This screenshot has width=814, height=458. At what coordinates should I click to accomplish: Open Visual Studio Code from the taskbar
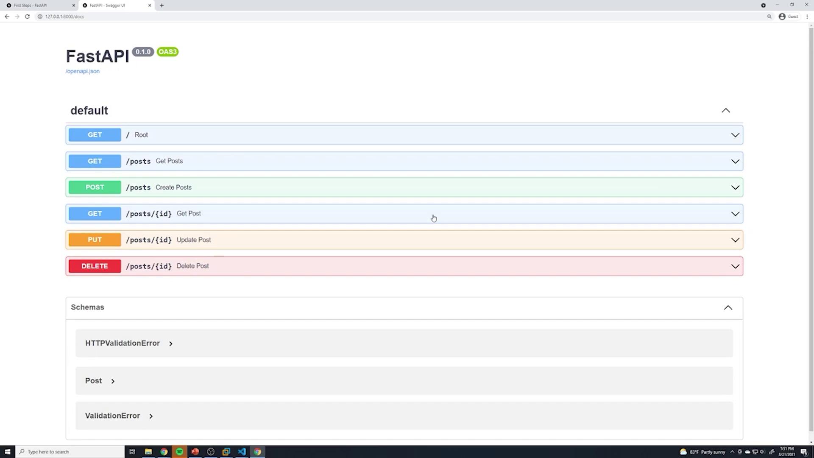point(242,452)
